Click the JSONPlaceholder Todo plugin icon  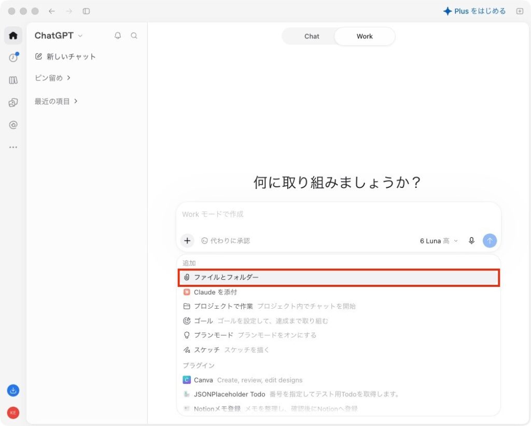[x=187, y=394]
